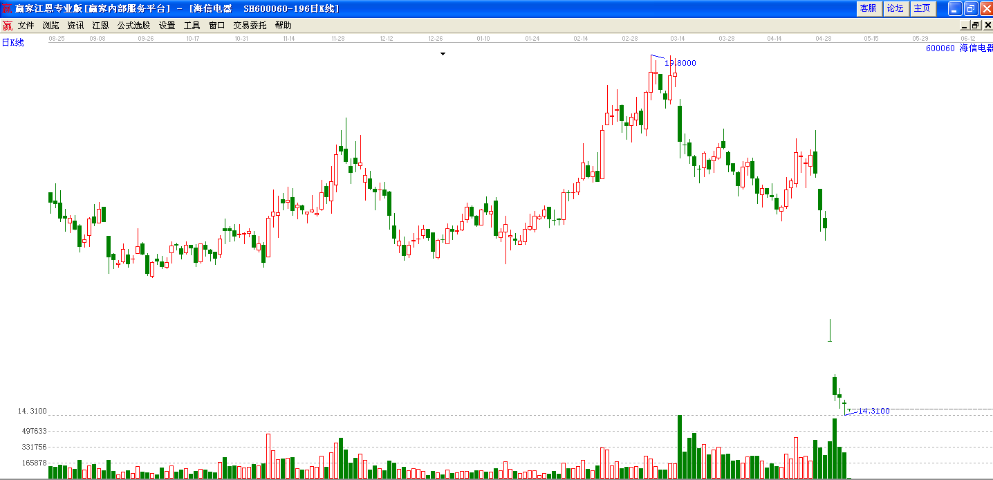Open the 公式选股 menu
Screen dimensions: 993x480
click(x=133, y=26)
